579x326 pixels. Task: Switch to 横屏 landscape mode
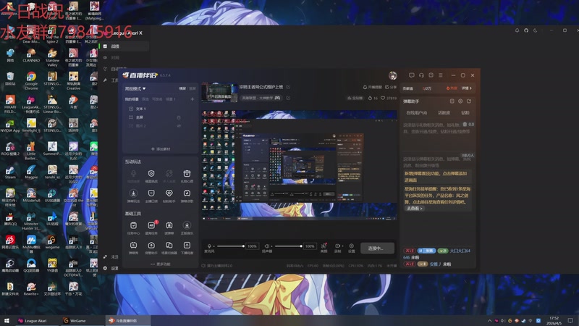point(182,88)
